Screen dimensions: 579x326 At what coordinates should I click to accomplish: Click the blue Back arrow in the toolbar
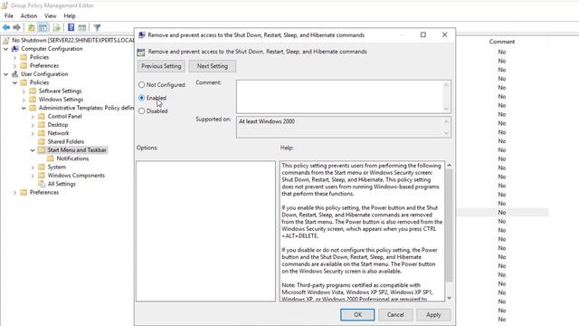pos(6,28)
